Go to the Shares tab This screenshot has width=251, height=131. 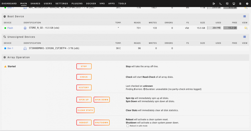(35, 4)
